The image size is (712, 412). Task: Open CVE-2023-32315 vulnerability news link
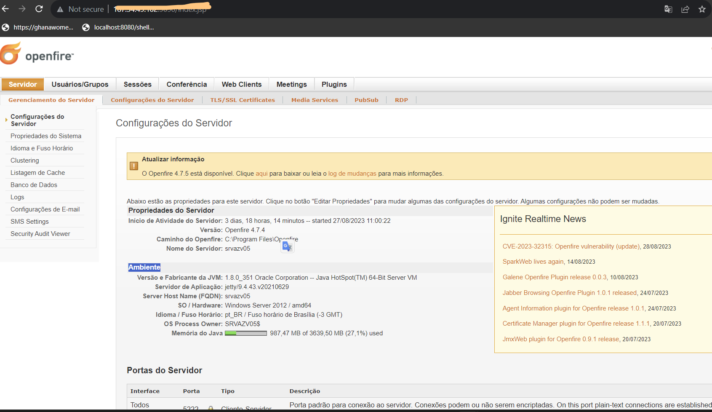click(x=571, y=246)
